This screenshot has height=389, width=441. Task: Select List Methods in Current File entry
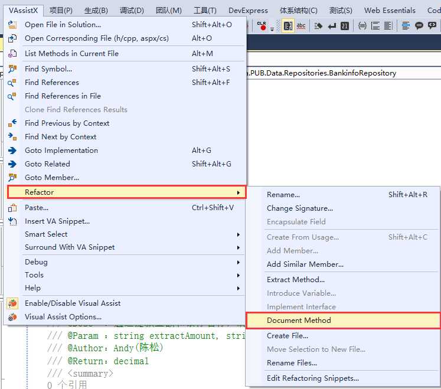pos(125,54)
